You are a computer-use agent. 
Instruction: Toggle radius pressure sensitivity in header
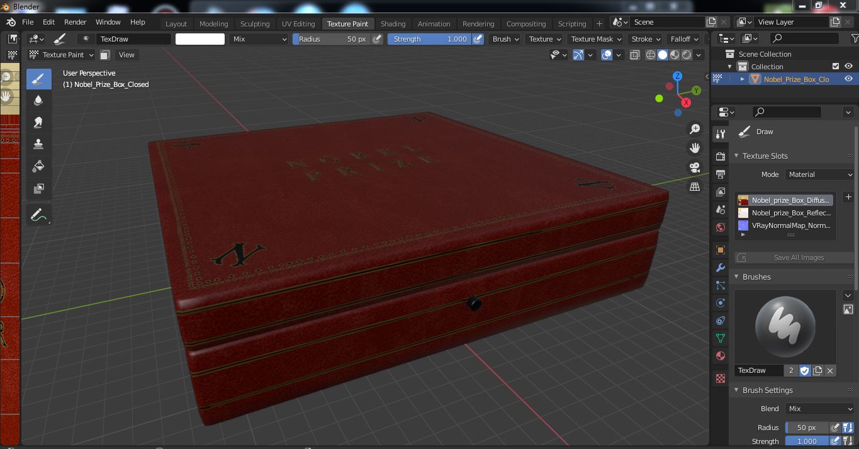tap(377, 39)
